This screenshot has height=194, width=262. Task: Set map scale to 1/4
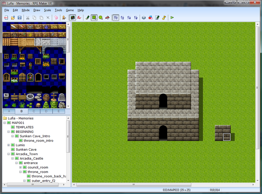[x=129, y=18]
